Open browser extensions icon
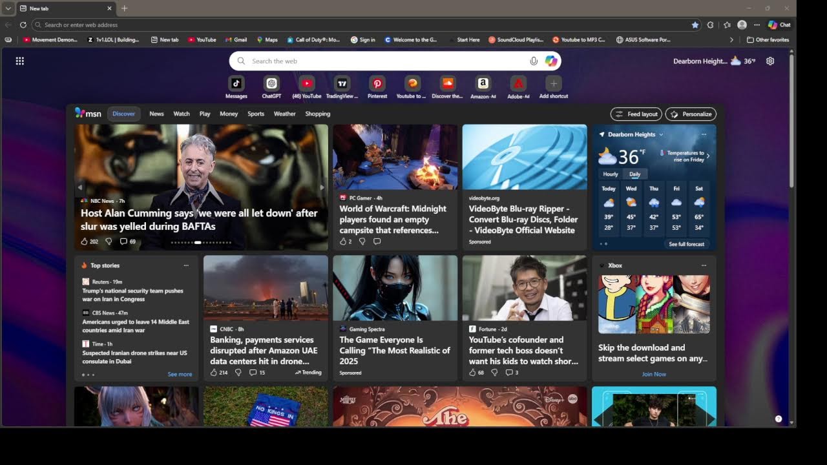The width and height of the screenshot is (827, 465). [x=711, y=25]
